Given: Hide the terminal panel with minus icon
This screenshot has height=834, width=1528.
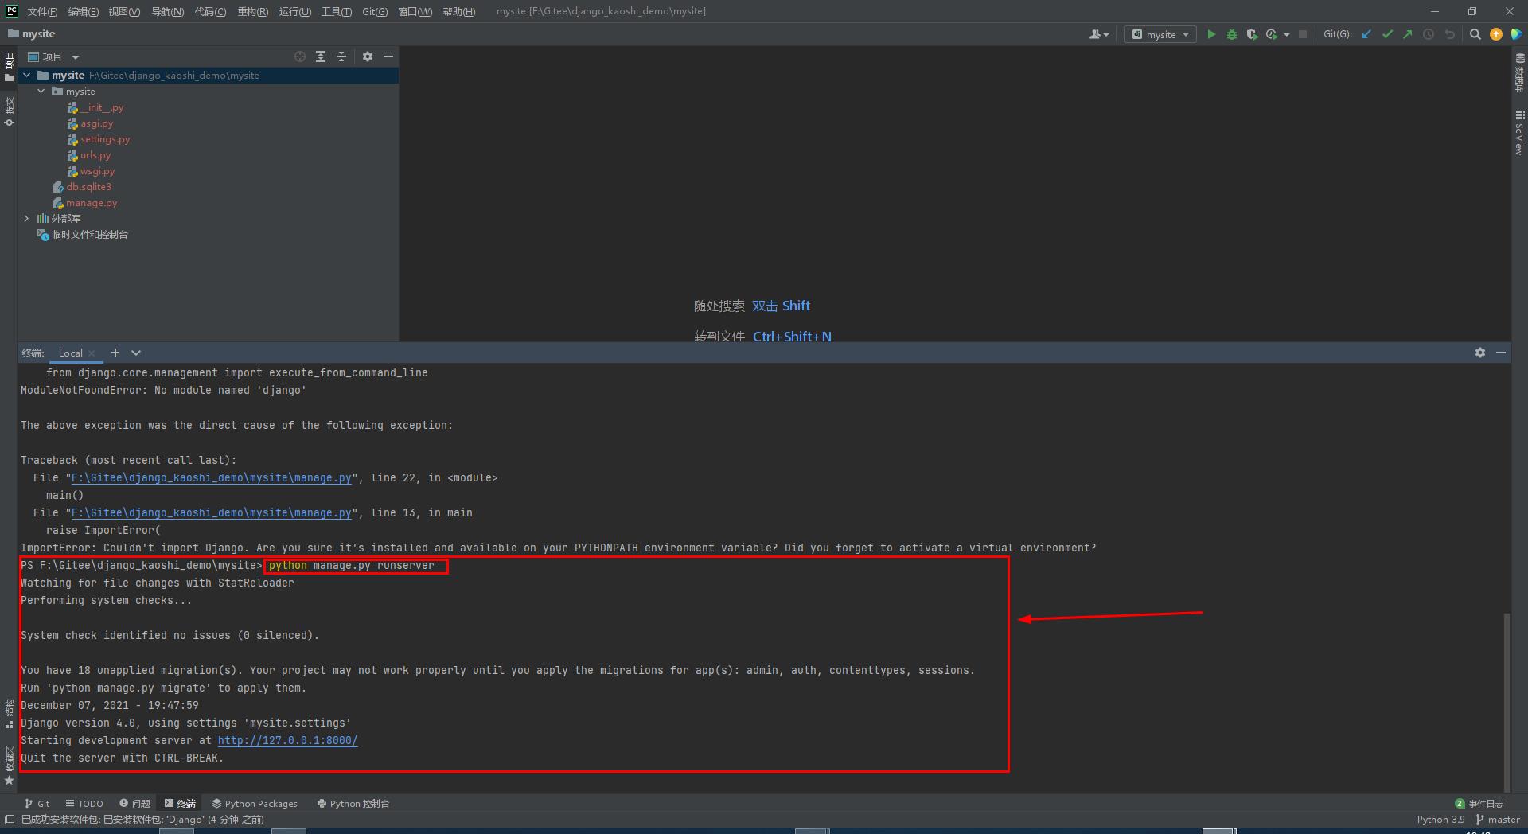Looking at the screenshot, I should tap(1501, 353).
